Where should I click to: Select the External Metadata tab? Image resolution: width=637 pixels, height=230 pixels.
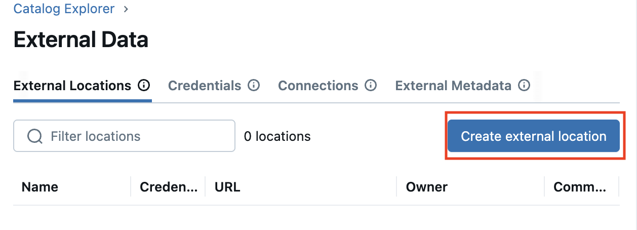coord(453,86)
